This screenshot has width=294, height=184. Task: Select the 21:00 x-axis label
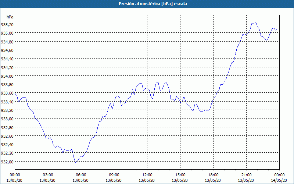point(246,175)
